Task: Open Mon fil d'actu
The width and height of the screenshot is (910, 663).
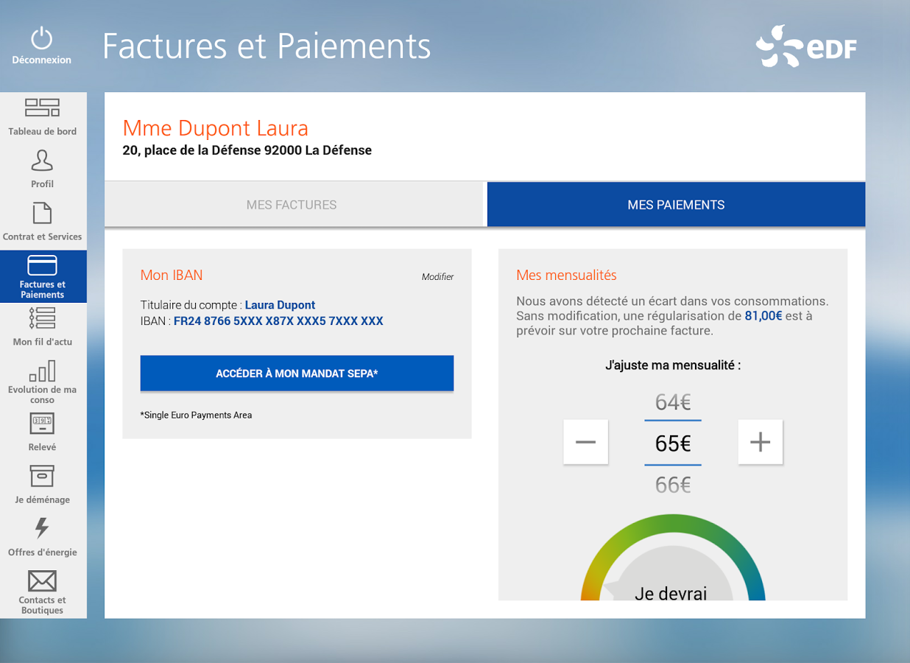Action: pyautogui.click(x=42, y=324)
